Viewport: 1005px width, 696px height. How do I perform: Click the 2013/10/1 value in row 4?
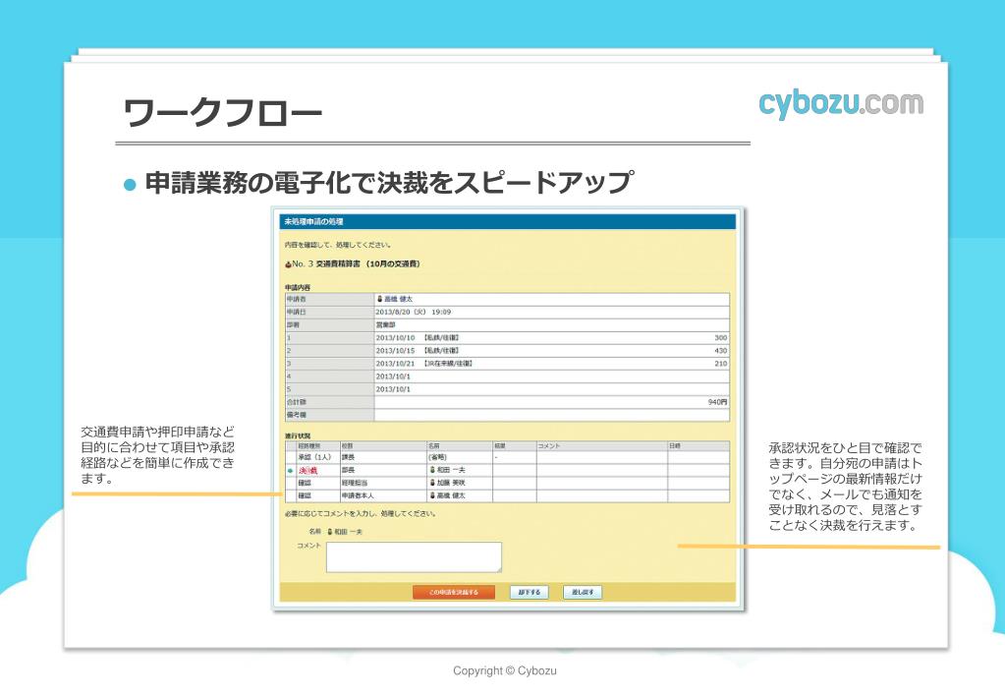[x=394, y=376]
